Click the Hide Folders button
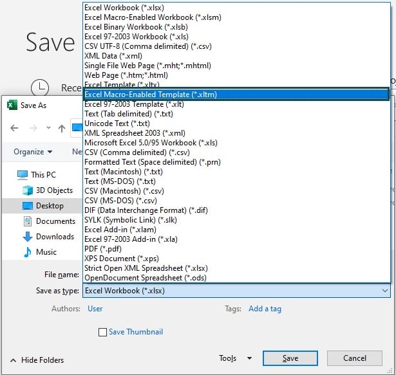Viewport: 396px width, 375px height. [37, 360]
